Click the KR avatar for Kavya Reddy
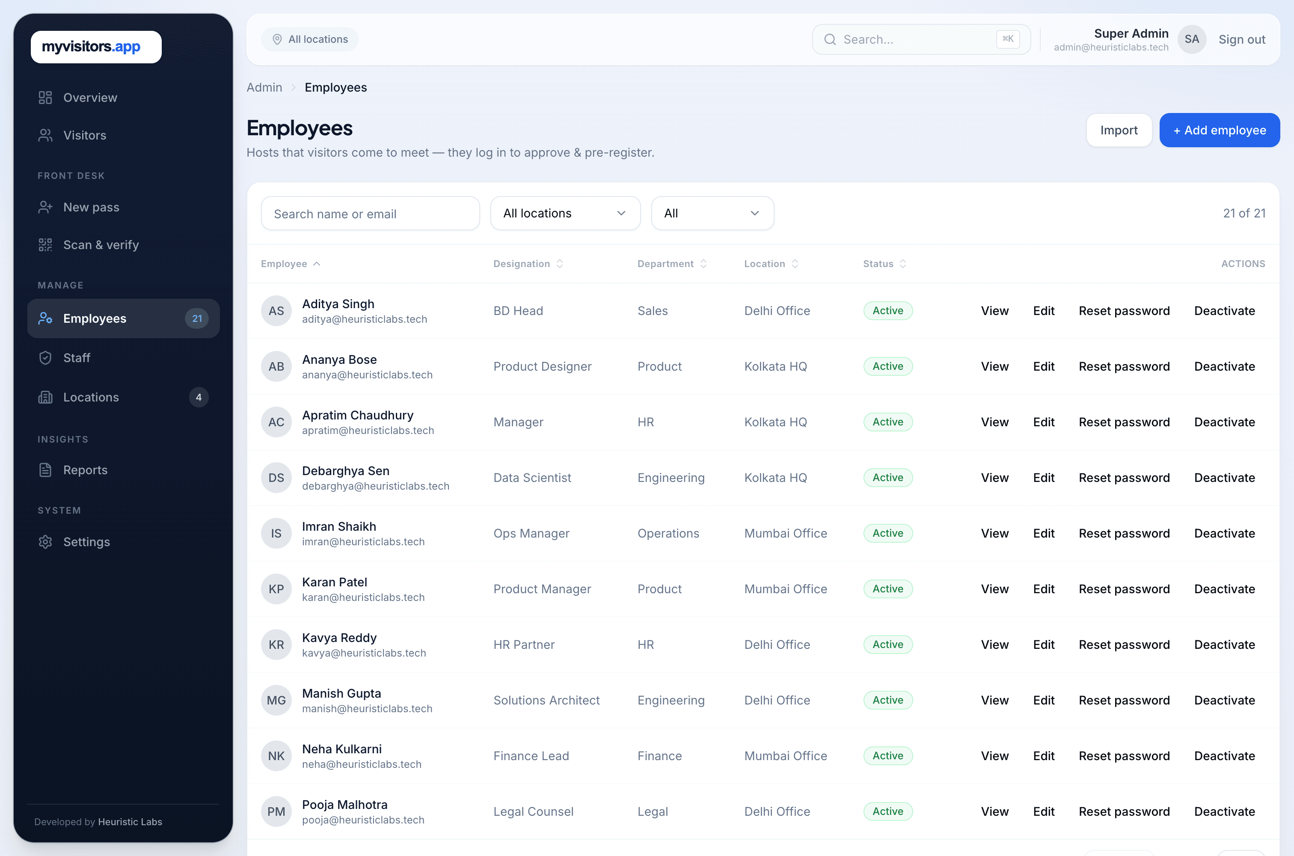The width and height of the screenshot is (1294, 856). 276,645
